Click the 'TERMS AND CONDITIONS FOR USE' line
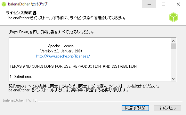 (x=73, y=66)
